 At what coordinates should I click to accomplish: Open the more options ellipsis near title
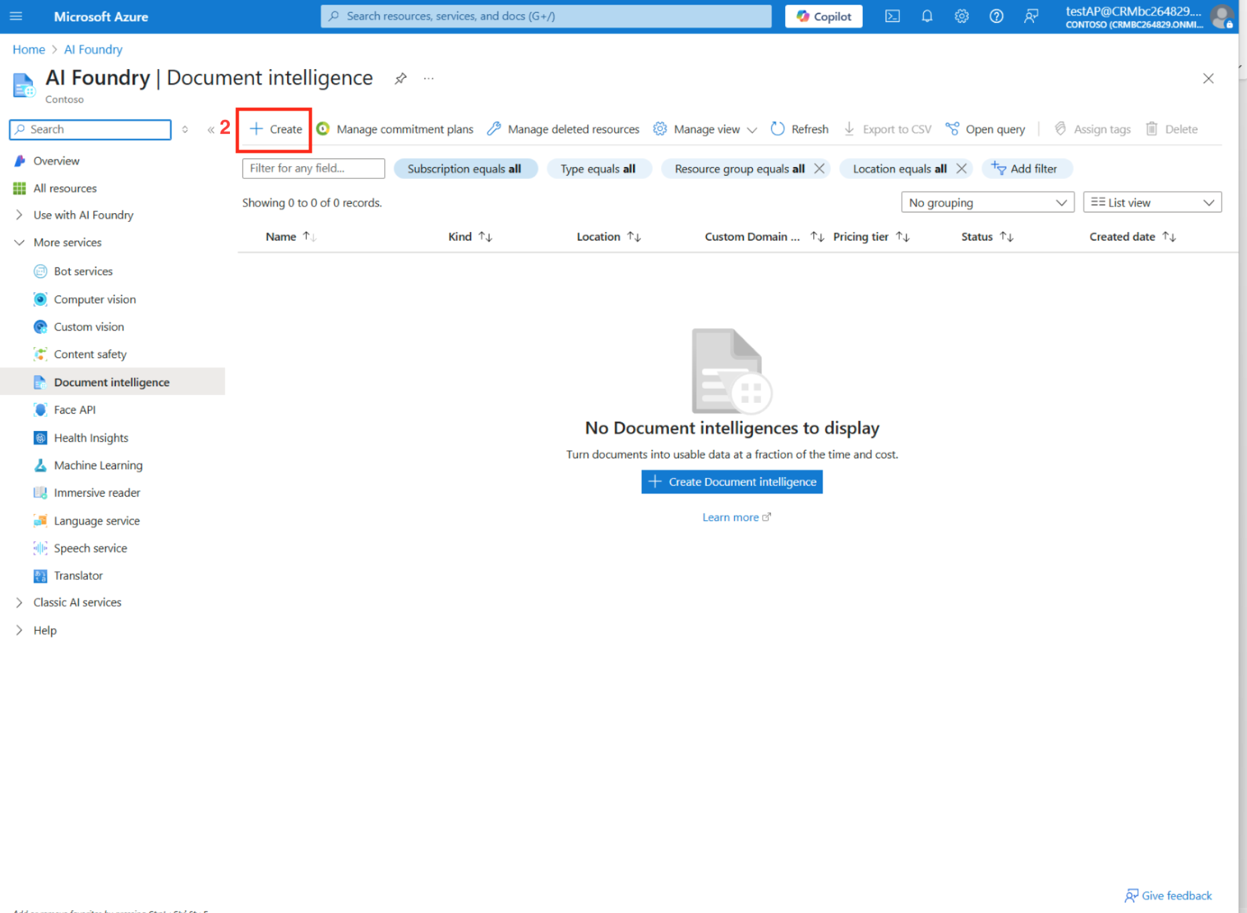pos(429,78)
